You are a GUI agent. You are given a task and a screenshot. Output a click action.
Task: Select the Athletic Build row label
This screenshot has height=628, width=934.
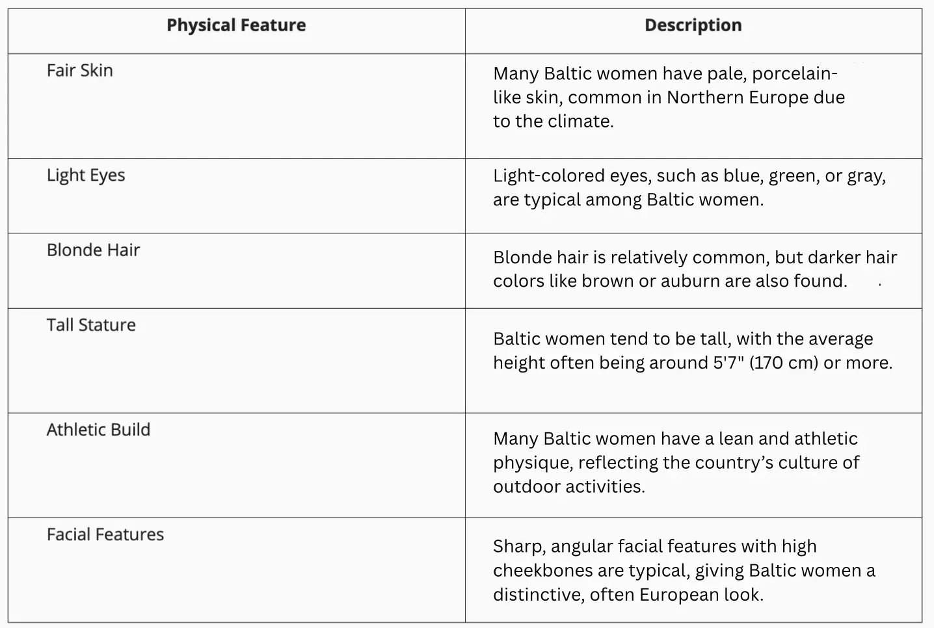(x=98, y=430)
